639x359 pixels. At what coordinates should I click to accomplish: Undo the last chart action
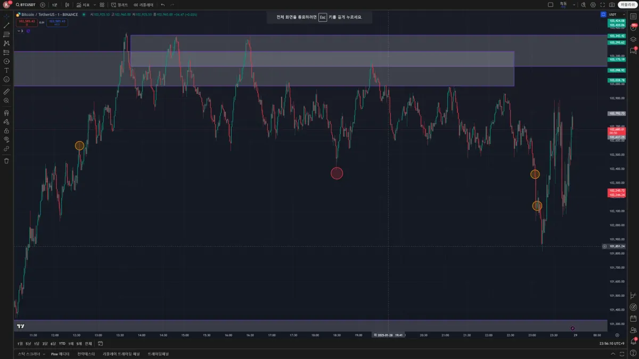(163, 4)
